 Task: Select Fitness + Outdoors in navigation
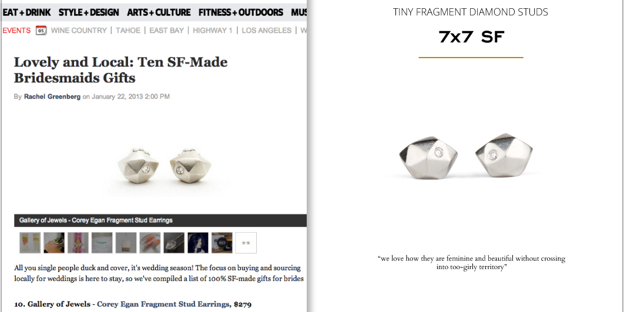(240, 12)
